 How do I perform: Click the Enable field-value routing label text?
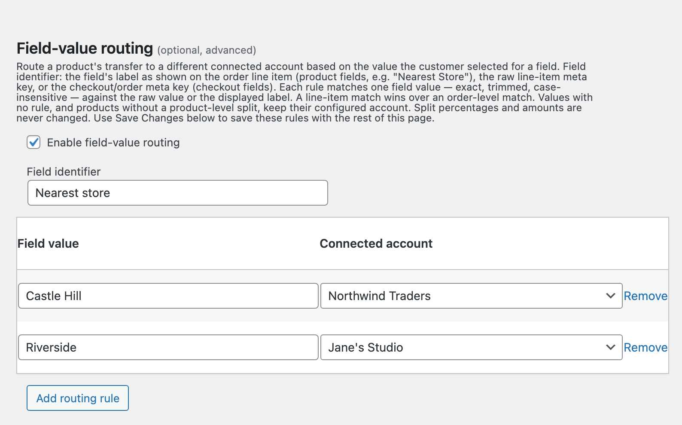point(113,143)
